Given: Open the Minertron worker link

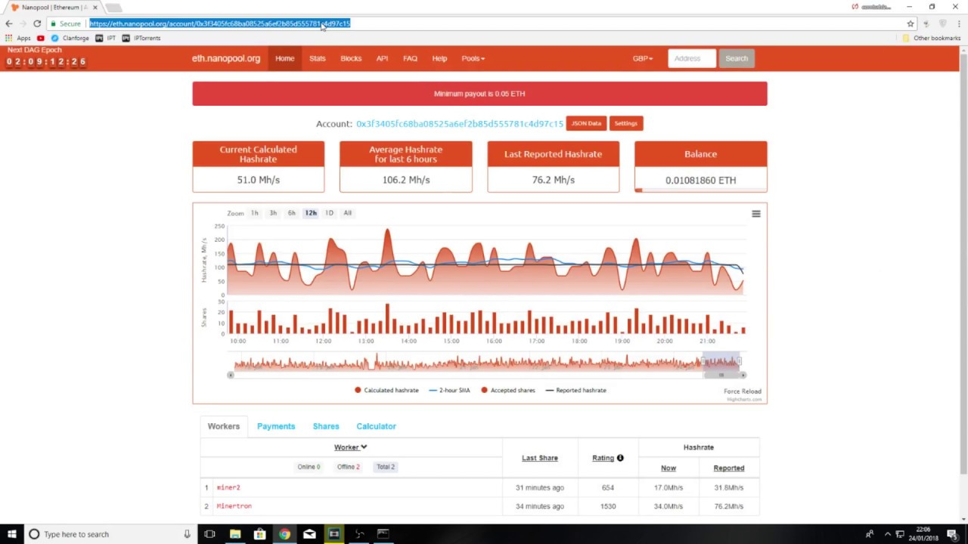Looking at the screenshot, I should click(234, 506).
